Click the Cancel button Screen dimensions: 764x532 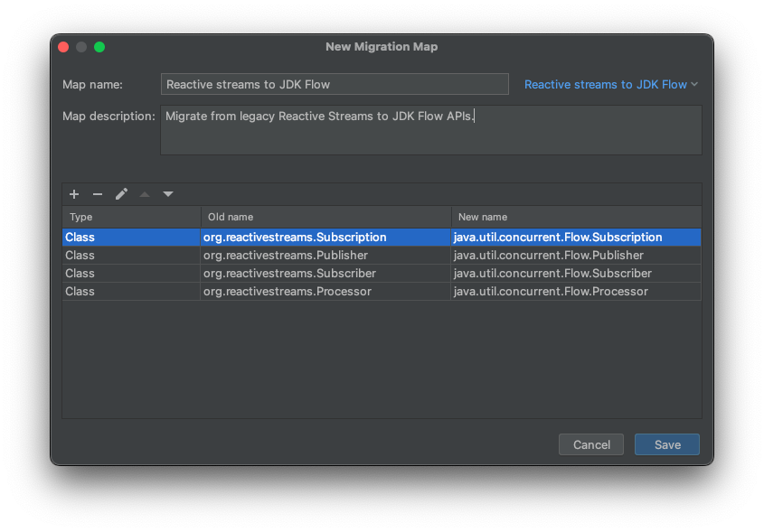(591, 444)
